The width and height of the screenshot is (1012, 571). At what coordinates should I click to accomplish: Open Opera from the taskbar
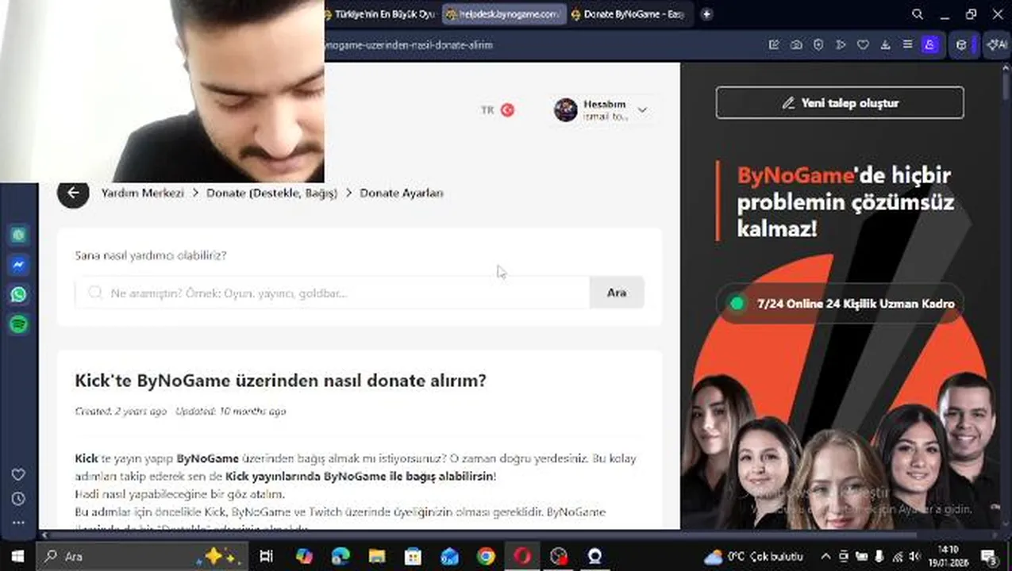pyautogui.click(x=522, y=556)
